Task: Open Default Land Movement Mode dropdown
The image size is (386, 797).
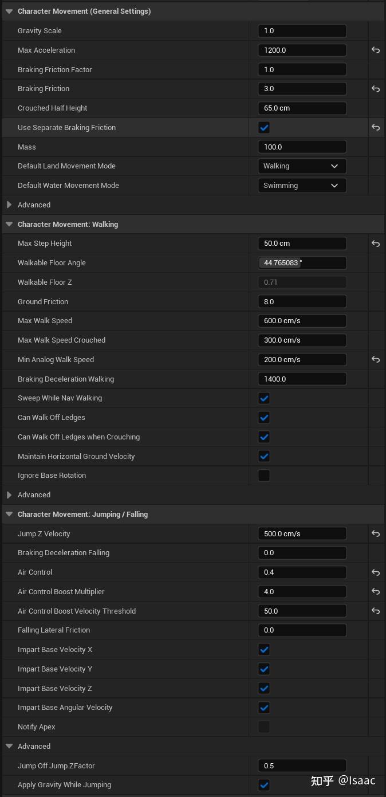Action: 302,166
